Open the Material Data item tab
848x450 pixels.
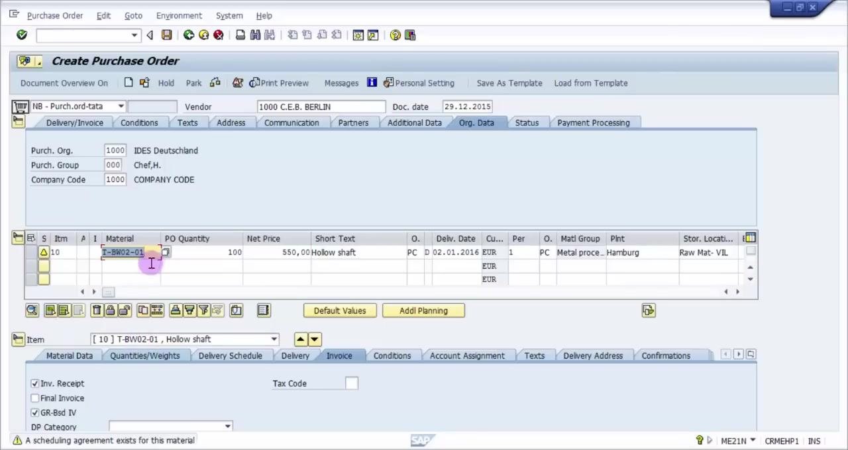[x=70, y=355]
